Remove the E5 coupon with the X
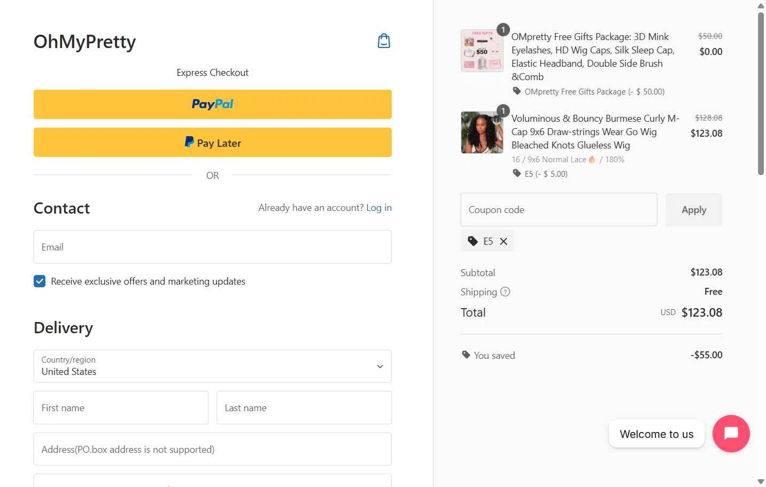766x487 pixels. coord(504,241)
